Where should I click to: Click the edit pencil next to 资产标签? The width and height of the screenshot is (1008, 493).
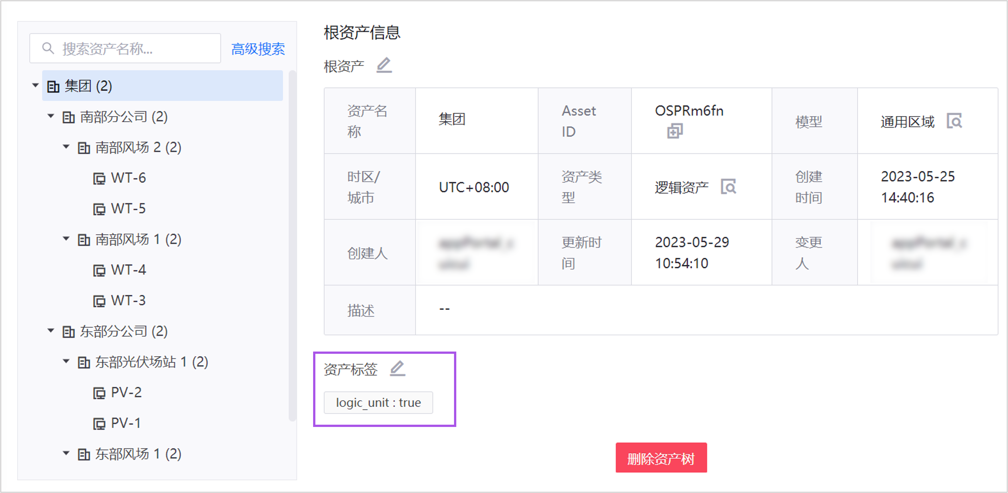397,368
